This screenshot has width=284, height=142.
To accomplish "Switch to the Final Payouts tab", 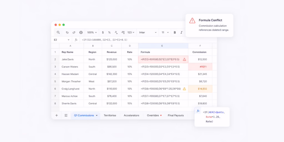I will [x=176, y=115].
